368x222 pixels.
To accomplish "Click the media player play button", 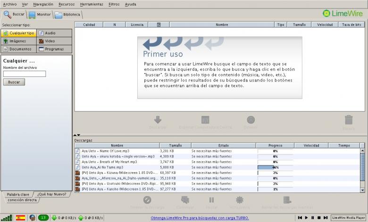I will click(306, 218).
